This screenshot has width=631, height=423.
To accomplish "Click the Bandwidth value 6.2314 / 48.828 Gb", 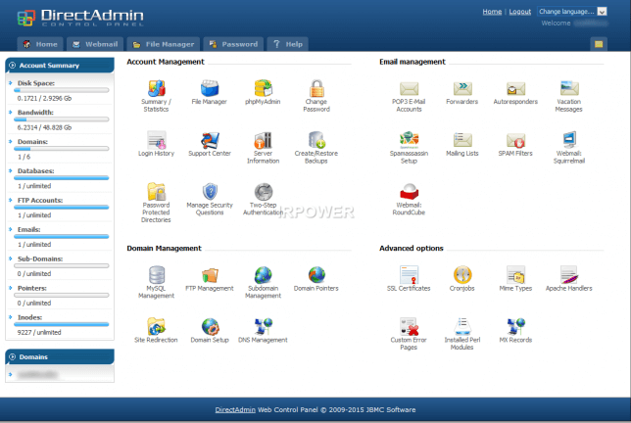I will tap(44, 127).
